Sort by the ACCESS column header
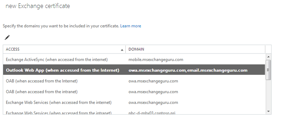Image resolution: width=292 pixels, height=125 pixels. click(64, 49)
